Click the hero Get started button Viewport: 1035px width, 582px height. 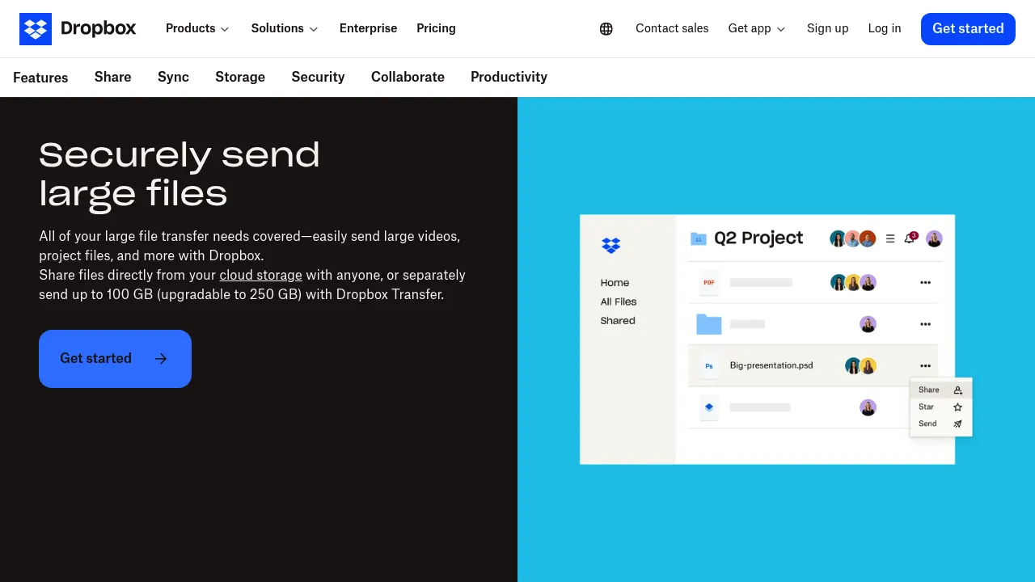point(115,359)
